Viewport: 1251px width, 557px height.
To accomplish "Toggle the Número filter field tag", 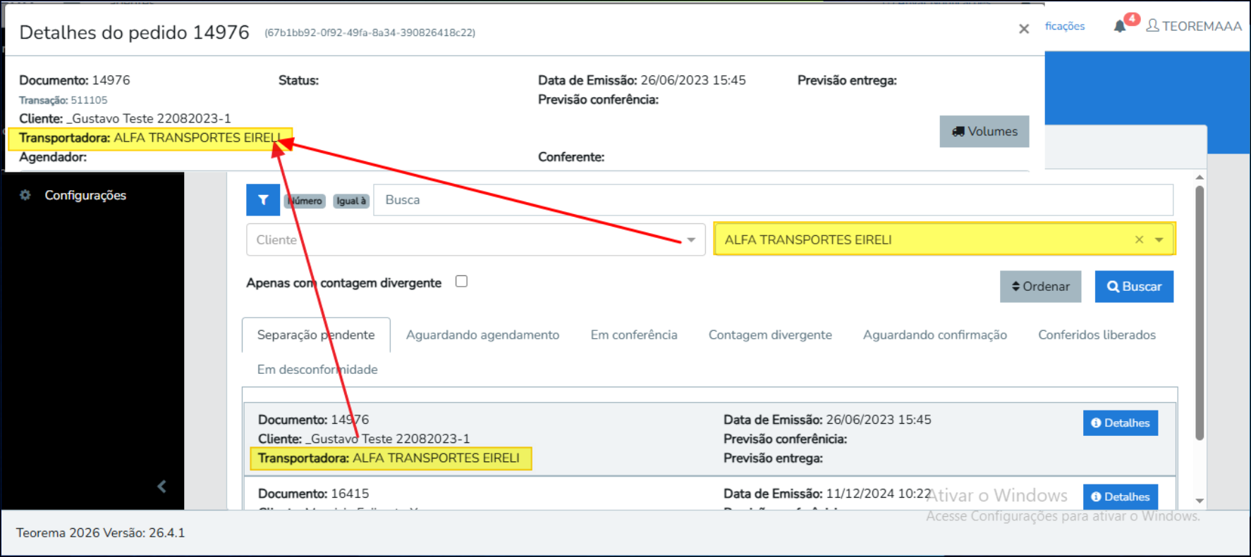I will pos(305,201).
